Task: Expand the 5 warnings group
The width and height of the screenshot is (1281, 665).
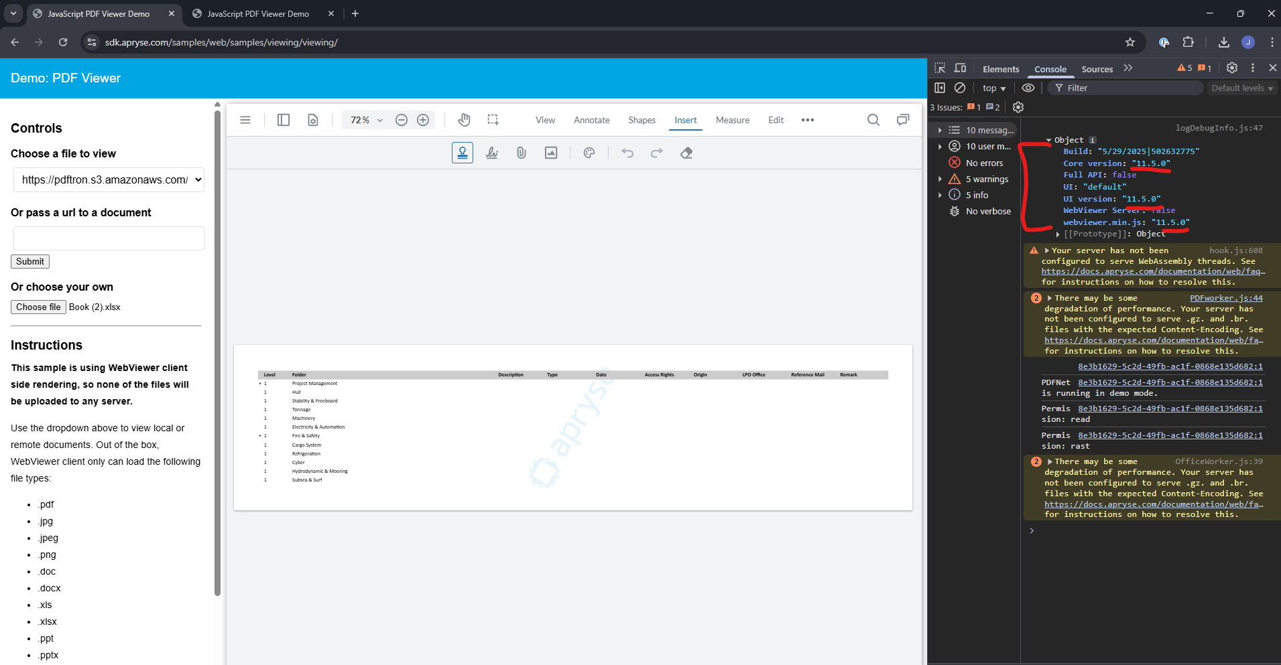Action: pos(940,179)
